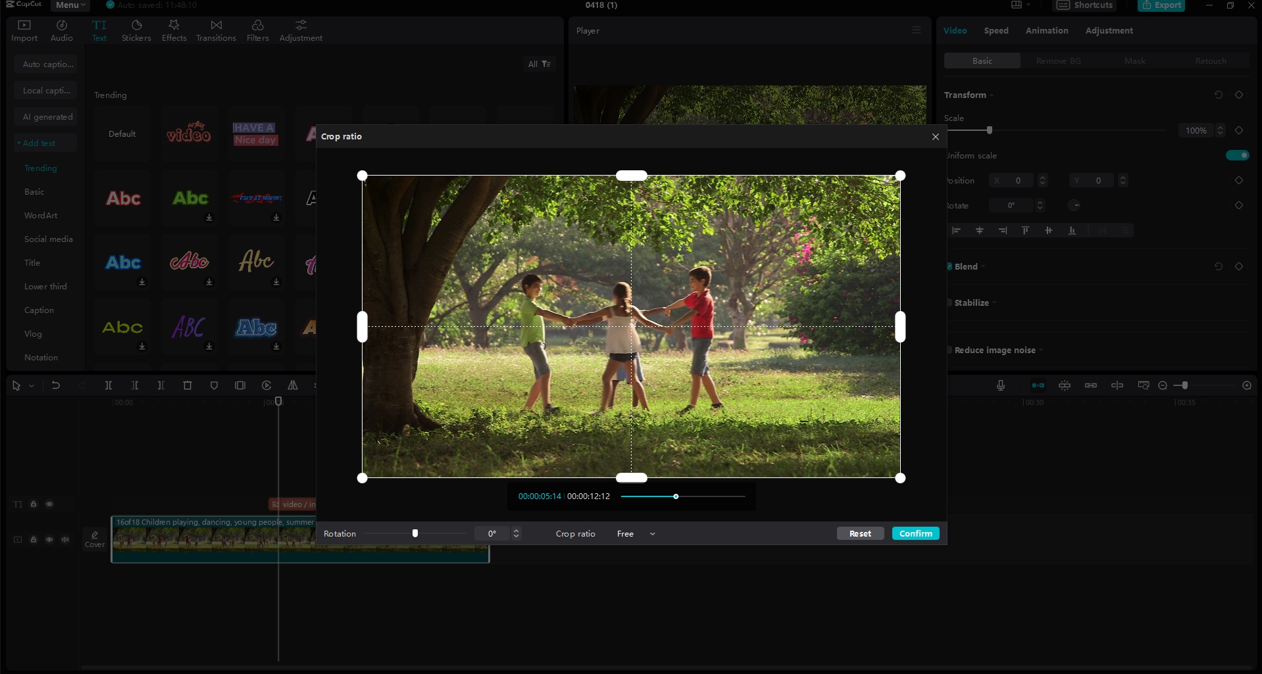This screenshot has height=674, width=1262.
Task: Select the cursor tool in the timeline toolbar
Action: point(16,385)
